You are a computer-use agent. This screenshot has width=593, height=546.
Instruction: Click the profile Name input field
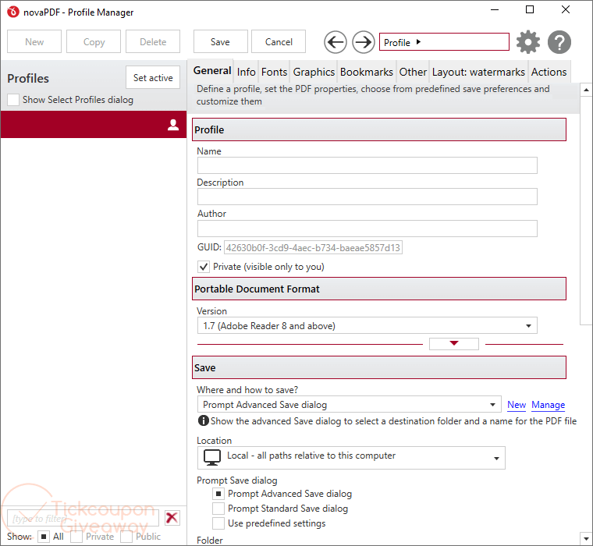(367, 165)
